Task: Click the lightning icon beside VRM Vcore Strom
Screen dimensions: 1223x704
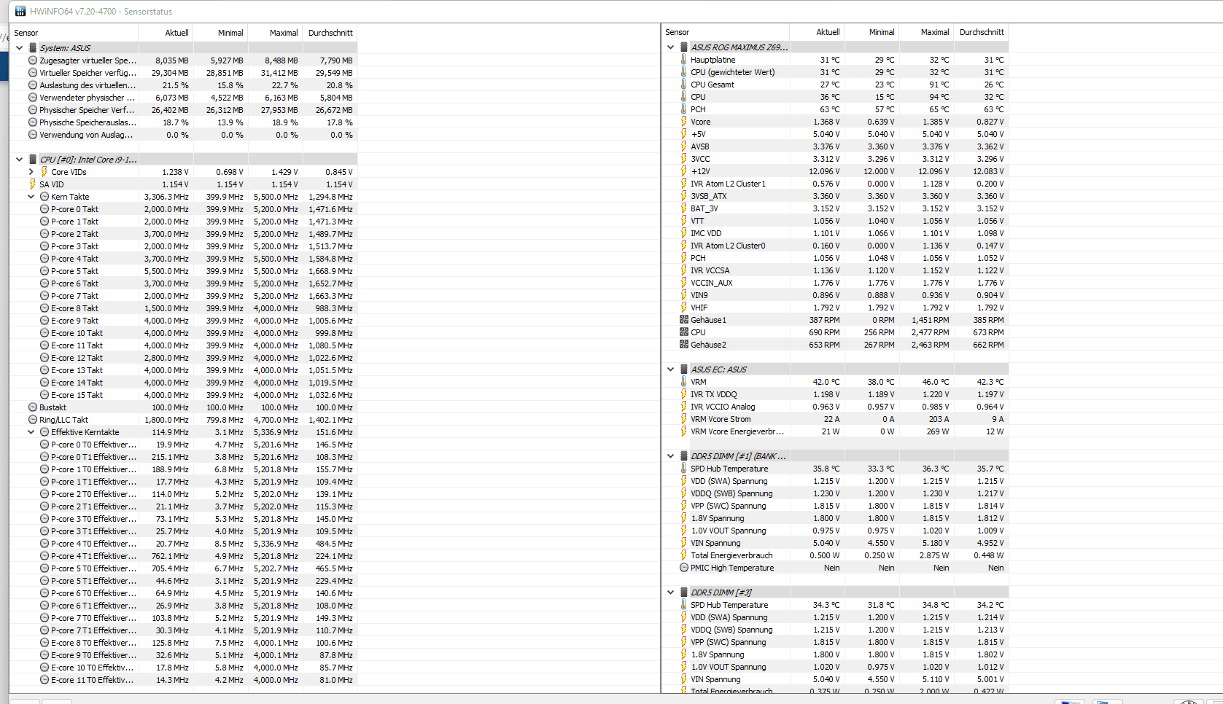Action: tap(683, 419)
